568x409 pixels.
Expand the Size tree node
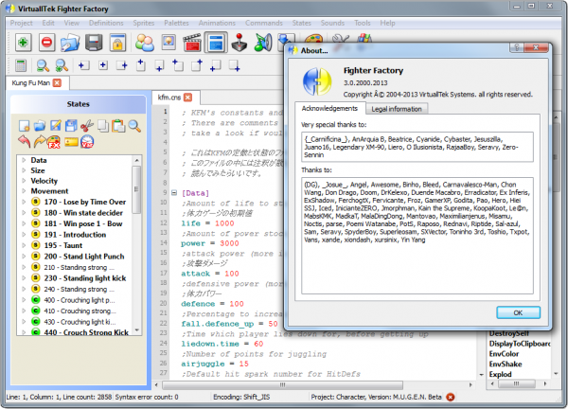(x=24, y=170)
